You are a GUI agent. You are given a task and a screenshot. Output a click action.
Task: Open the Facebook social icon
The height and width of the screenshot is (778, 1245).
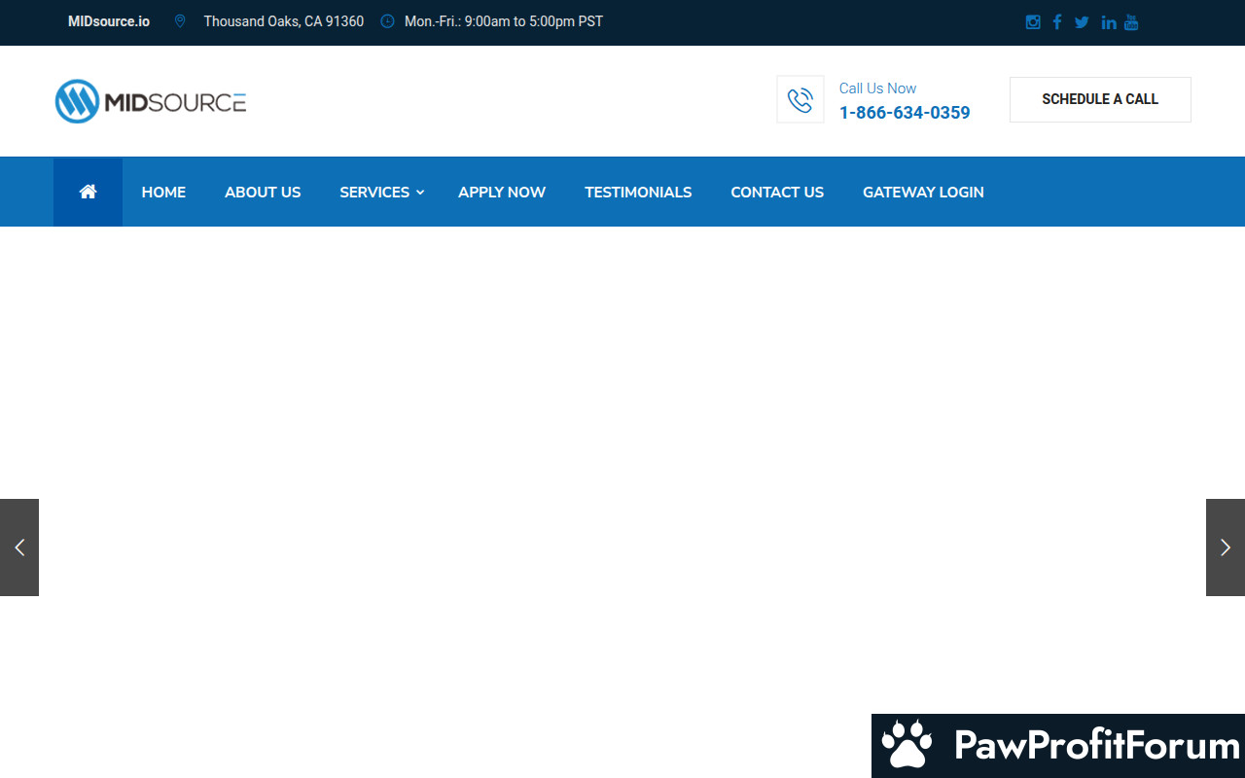pos(1057,22)
